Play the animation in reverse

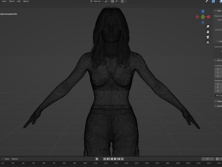click(x=111, y=159)
